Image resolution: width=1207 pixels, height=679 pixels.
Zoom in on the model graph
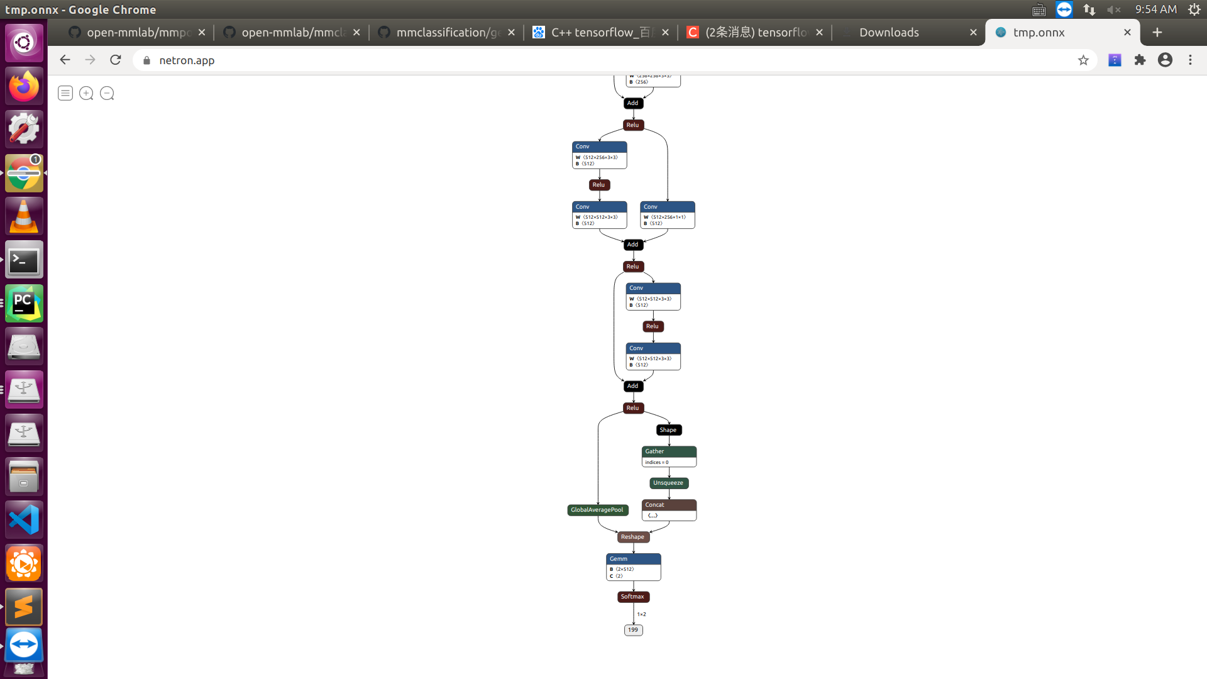pos(85,92)
